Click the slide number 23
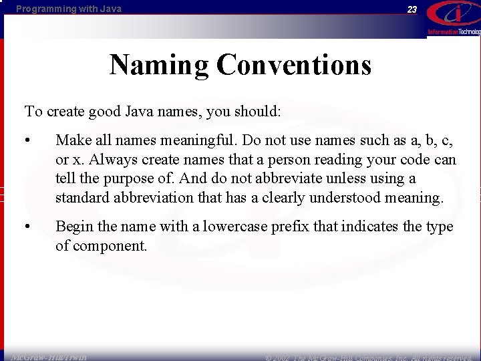This screenshot has width=481, height=361. 412,9
